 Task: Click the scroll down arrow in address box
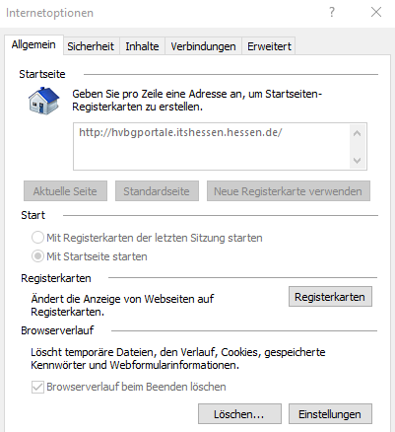358,160
